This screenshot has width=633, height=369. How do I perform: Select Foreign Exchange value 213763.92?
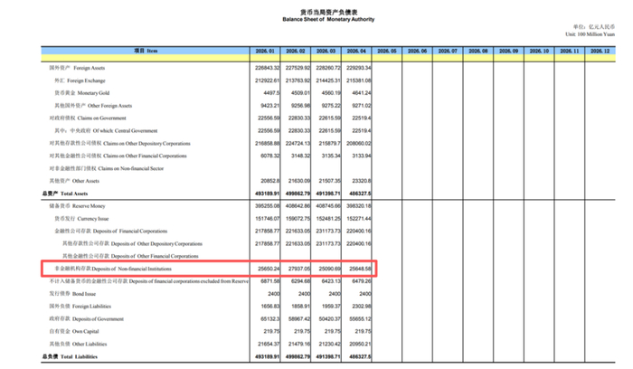pos(298,80)
